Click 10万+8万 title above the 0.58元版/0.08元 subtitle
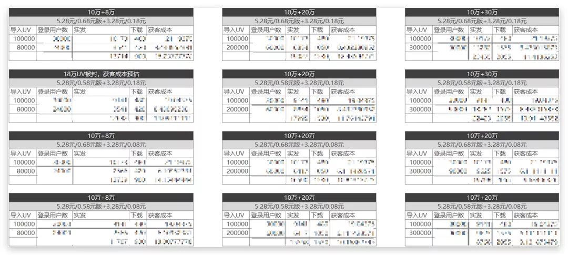 point(101,197)
